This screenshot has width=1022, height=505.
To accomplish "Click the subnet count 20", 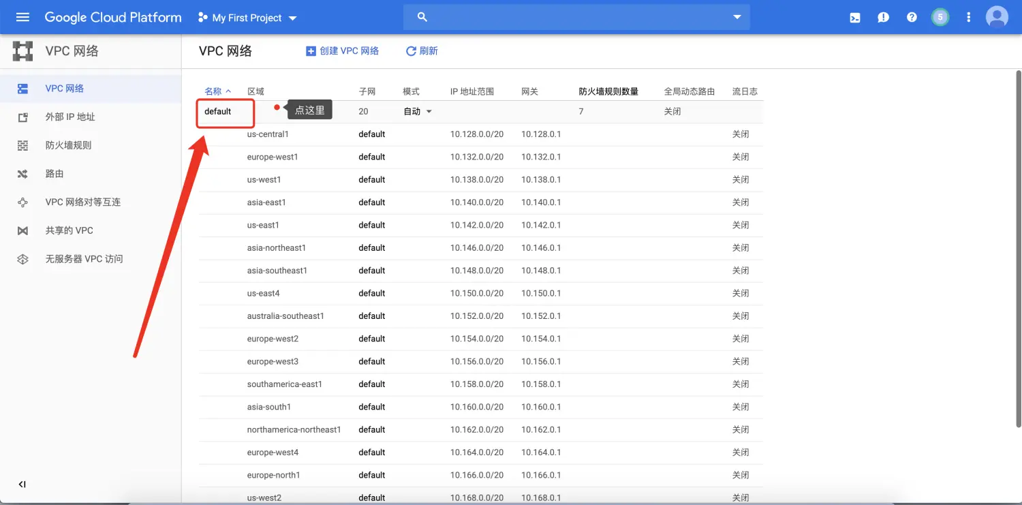I will [363, 112].
